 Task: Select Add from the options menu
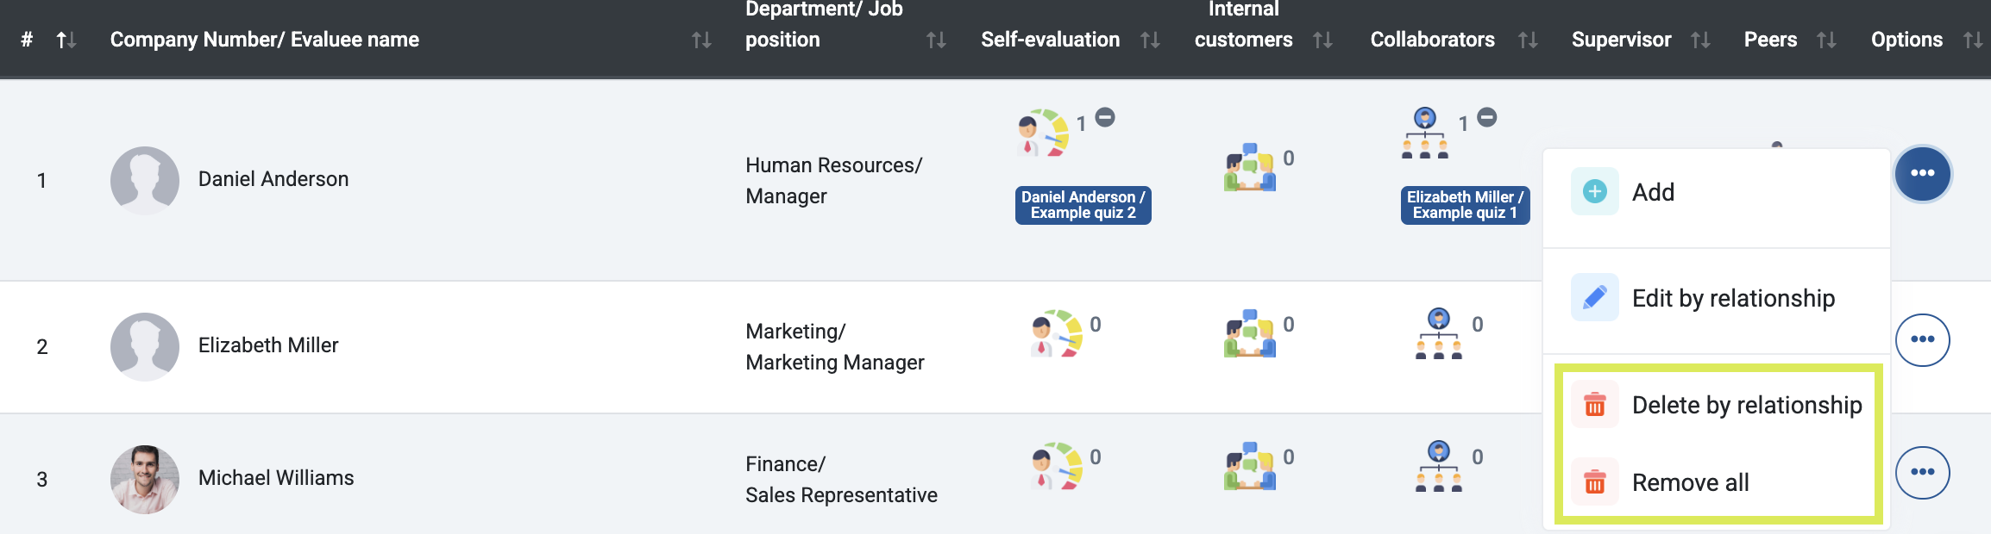click(x=1652, y=192)
